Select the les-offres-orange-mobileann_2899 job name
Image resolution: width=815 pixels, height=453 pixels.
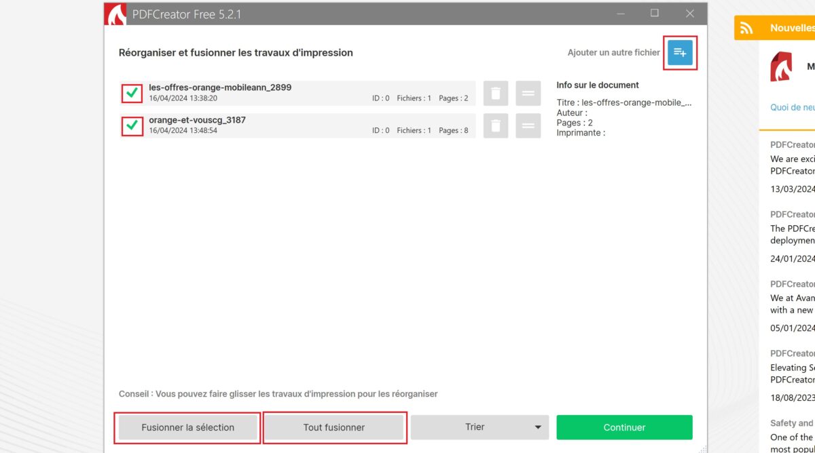[x=220, y=87]
